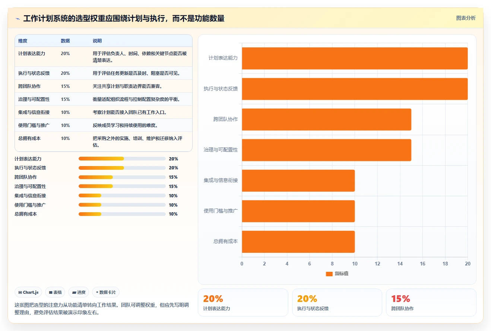Click the x-axis tick label 20
The width and height of the screenshot is (491, 331).
pos(468,264)
